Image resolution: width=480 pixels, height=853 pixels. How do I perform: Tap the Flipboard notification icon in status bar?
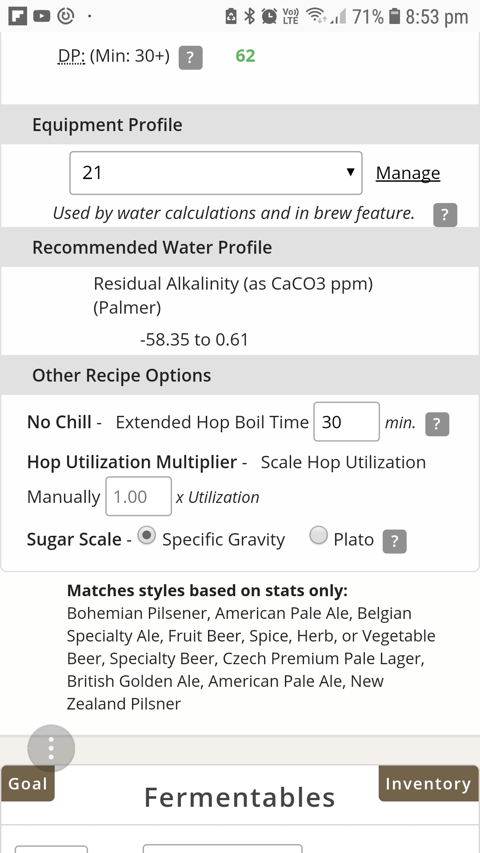18,16
